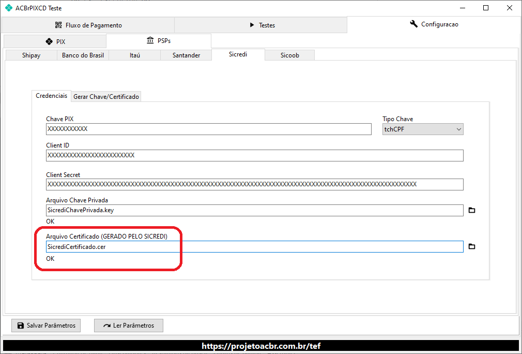Open the Banco do Brasil tab
522x354 pixels.
coord(83,55)
